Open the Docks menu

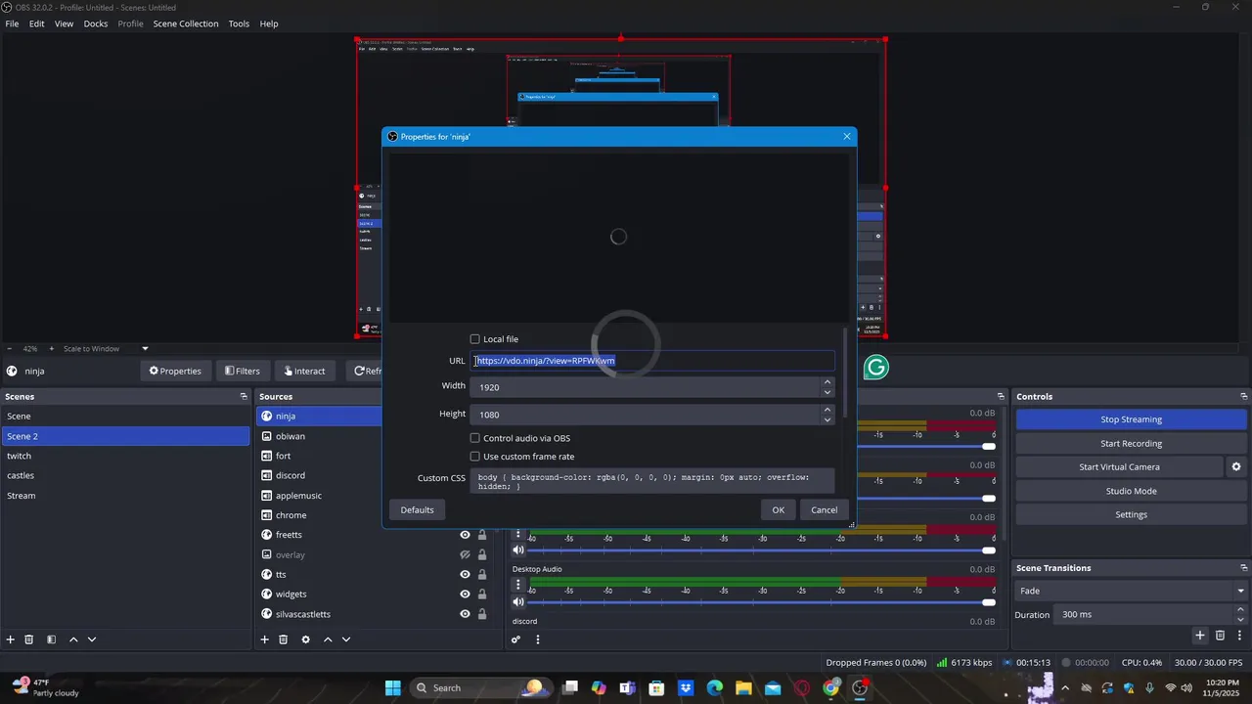coord(96,23)
